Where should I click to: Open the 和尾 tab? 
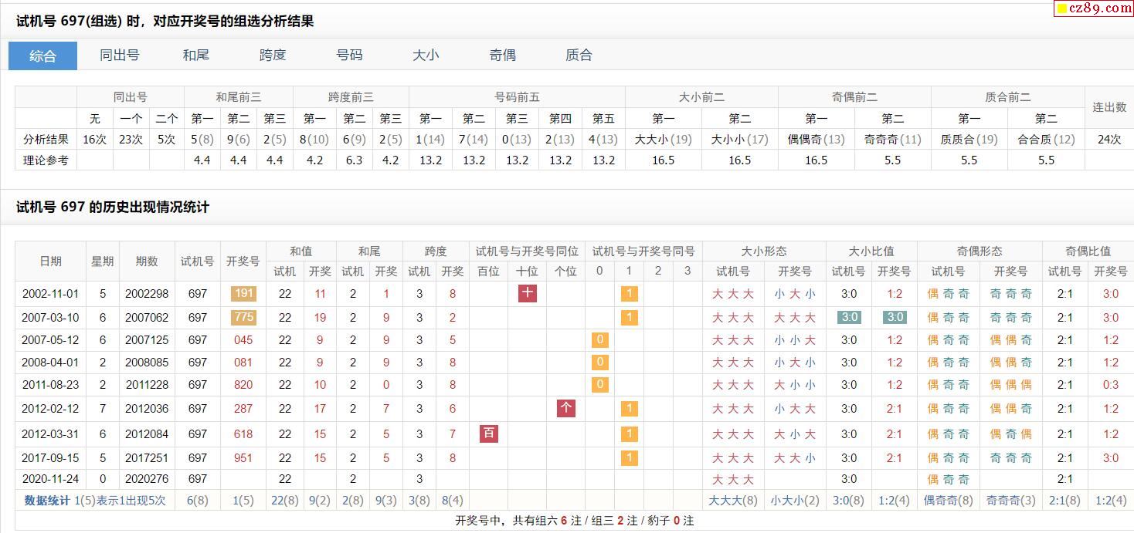(x=196, y=56)
